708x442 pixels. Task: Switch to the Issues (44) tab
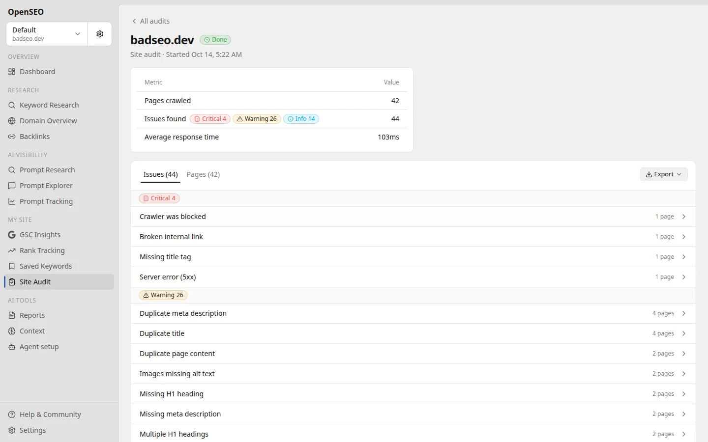[x=160, y=174]
